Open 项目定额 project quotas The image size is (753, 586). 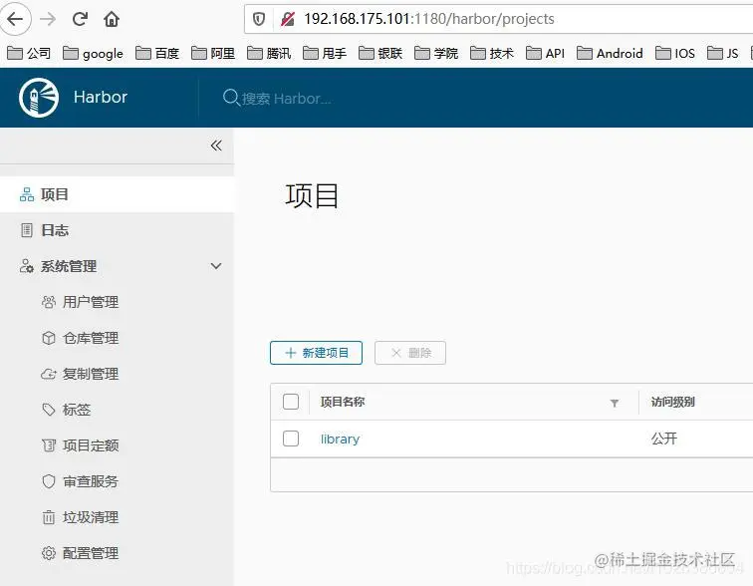91,445
